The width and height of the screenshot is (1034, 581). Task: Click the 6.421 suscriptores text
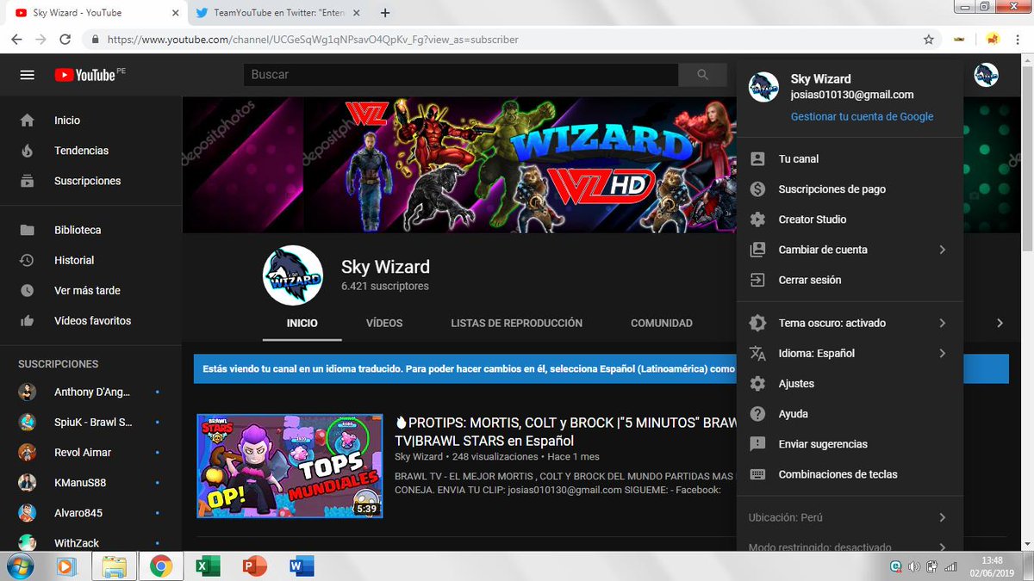384,286
